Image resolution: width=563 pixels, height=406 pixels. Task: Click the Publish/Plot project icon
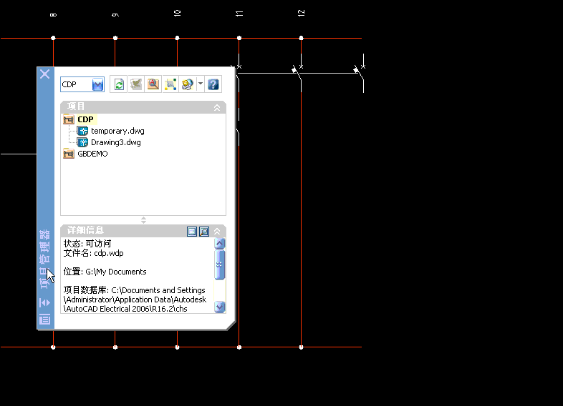point(187,84)
